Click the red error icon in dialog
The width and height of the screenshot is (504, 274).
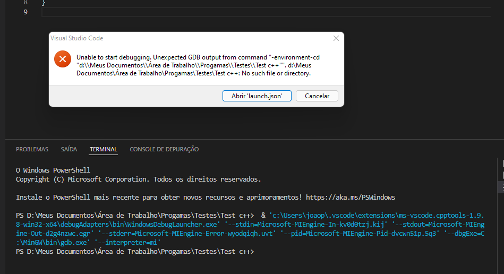tap(63, 59)
